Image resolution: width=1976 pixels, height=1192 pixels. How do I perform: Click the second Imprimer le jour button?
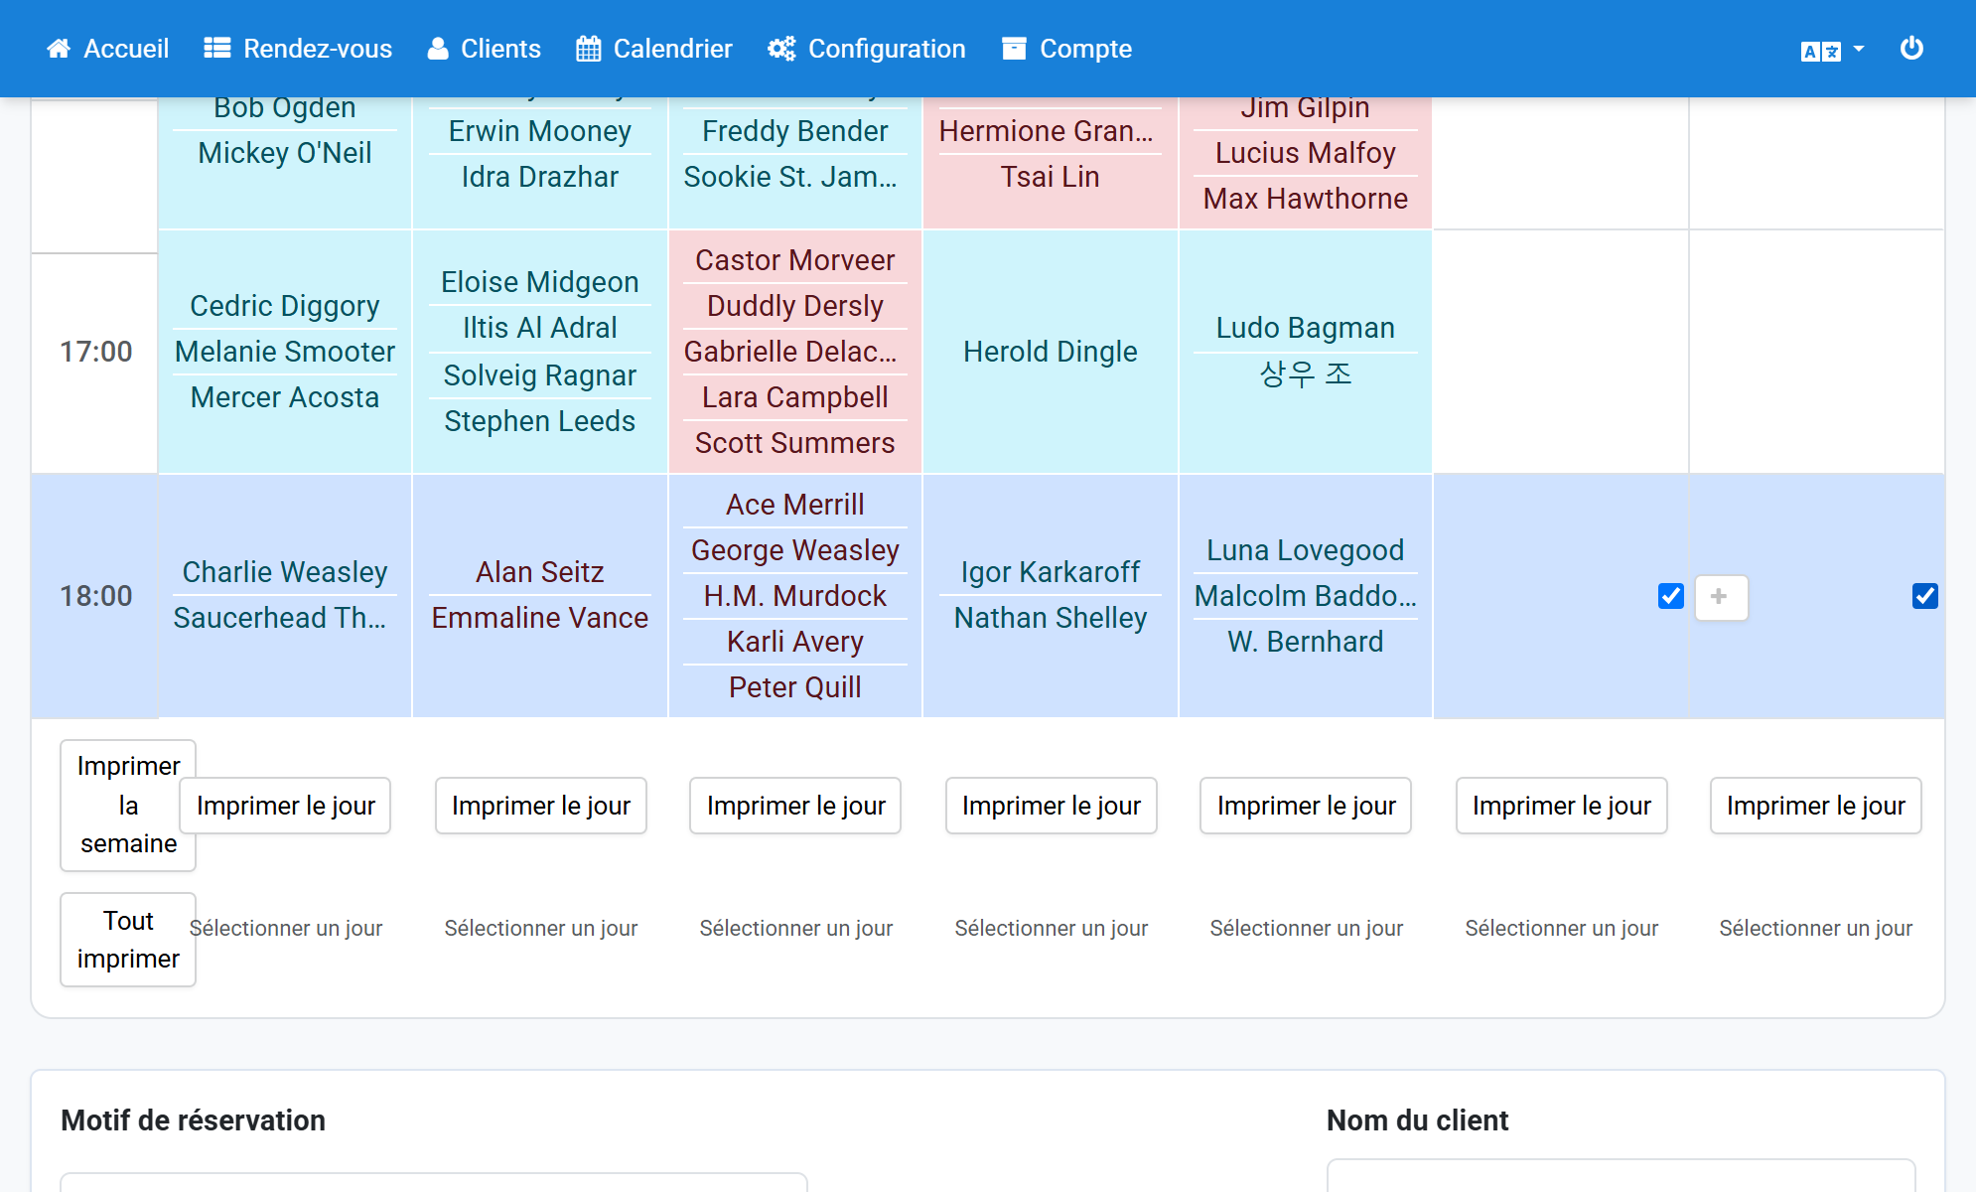point(541,806)
